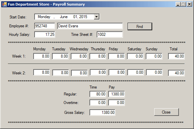Screen dimensions: 194x129
Task: Click the Week 2 Sunday hours field
Action: [155, 72]
